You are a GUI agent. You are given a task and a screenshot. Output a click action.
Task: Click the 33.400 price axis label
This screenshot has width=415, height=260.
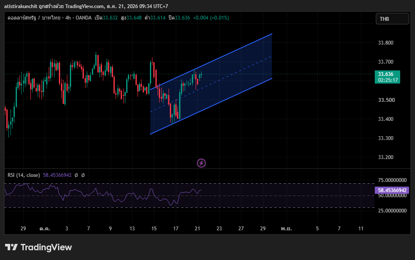click(x=386, y=119)
